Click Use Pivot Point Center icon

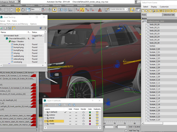coord(44,10)
